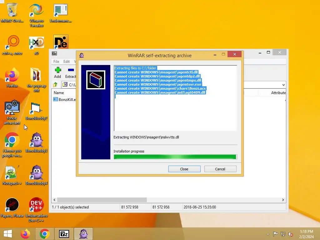Open the xD HxD desktop shortcut

tap(36, 45)
